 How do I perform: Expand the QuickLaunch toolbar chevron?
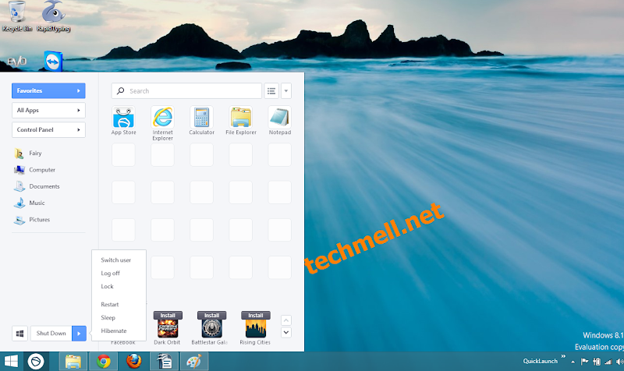point(563,356)
